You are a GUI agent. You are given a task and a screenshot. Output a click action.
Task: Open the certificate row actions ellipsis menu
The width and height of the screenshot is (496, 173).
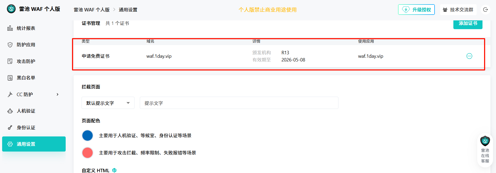pos(469,56)
